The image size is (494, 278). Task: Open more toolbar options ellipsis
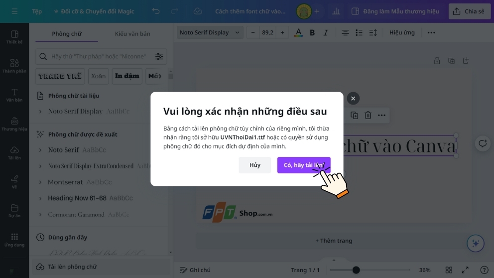pyautogui.click(x=431, y=32)
